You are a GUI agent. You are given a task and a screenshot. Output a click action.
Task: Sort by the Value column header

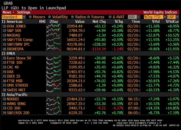point(80,22)
